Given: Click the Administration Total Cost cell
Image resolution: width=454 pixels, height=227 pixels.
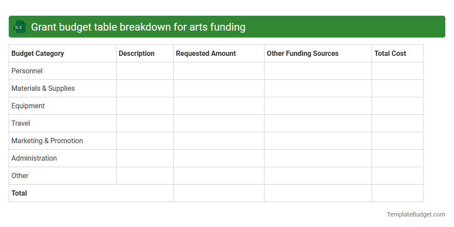Looking at the screenshot, I should 397,158.
